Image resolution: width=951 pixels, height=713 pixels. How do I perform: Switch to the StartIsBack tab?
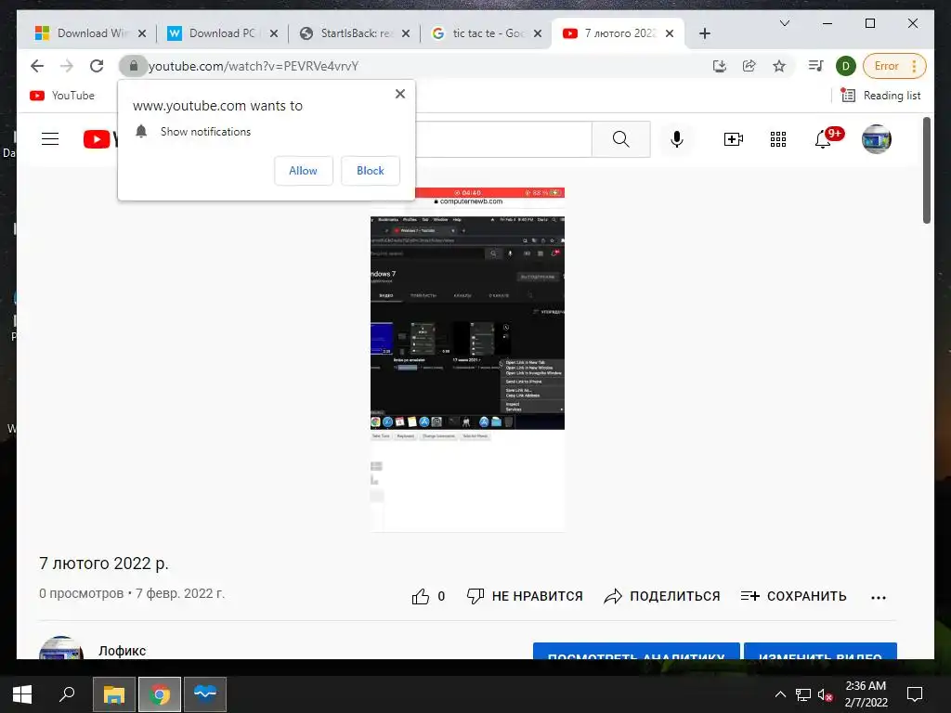coord(349,33)
